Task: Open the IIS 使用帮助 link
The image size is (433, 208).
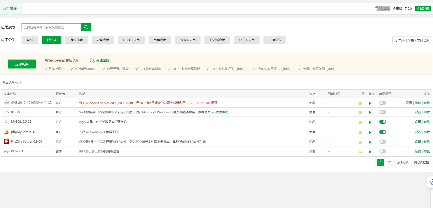Action: [220, 112]
